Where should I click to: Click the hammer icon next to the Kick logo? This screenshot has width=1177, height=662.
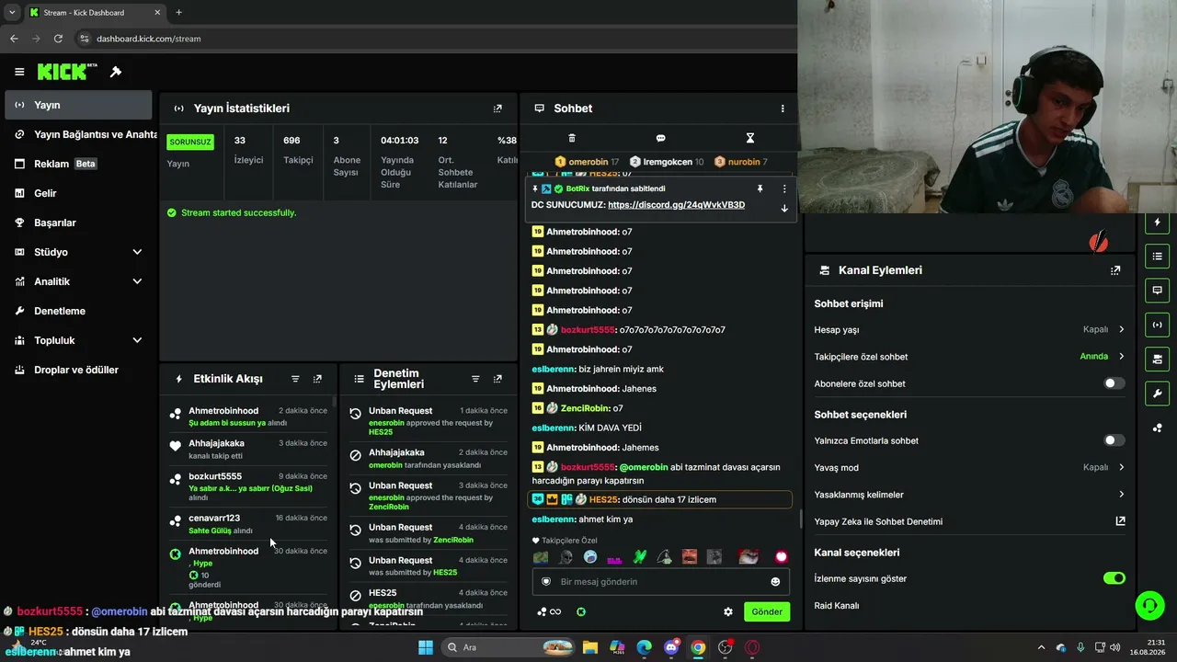pyautogui.click(x=116, y=72)
